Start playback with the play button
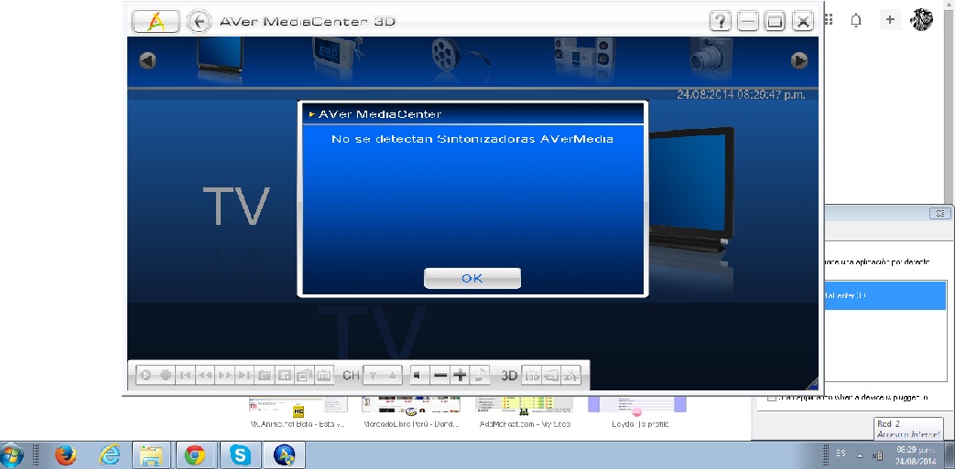Viewport: 955px width, 469px height. 146,376
